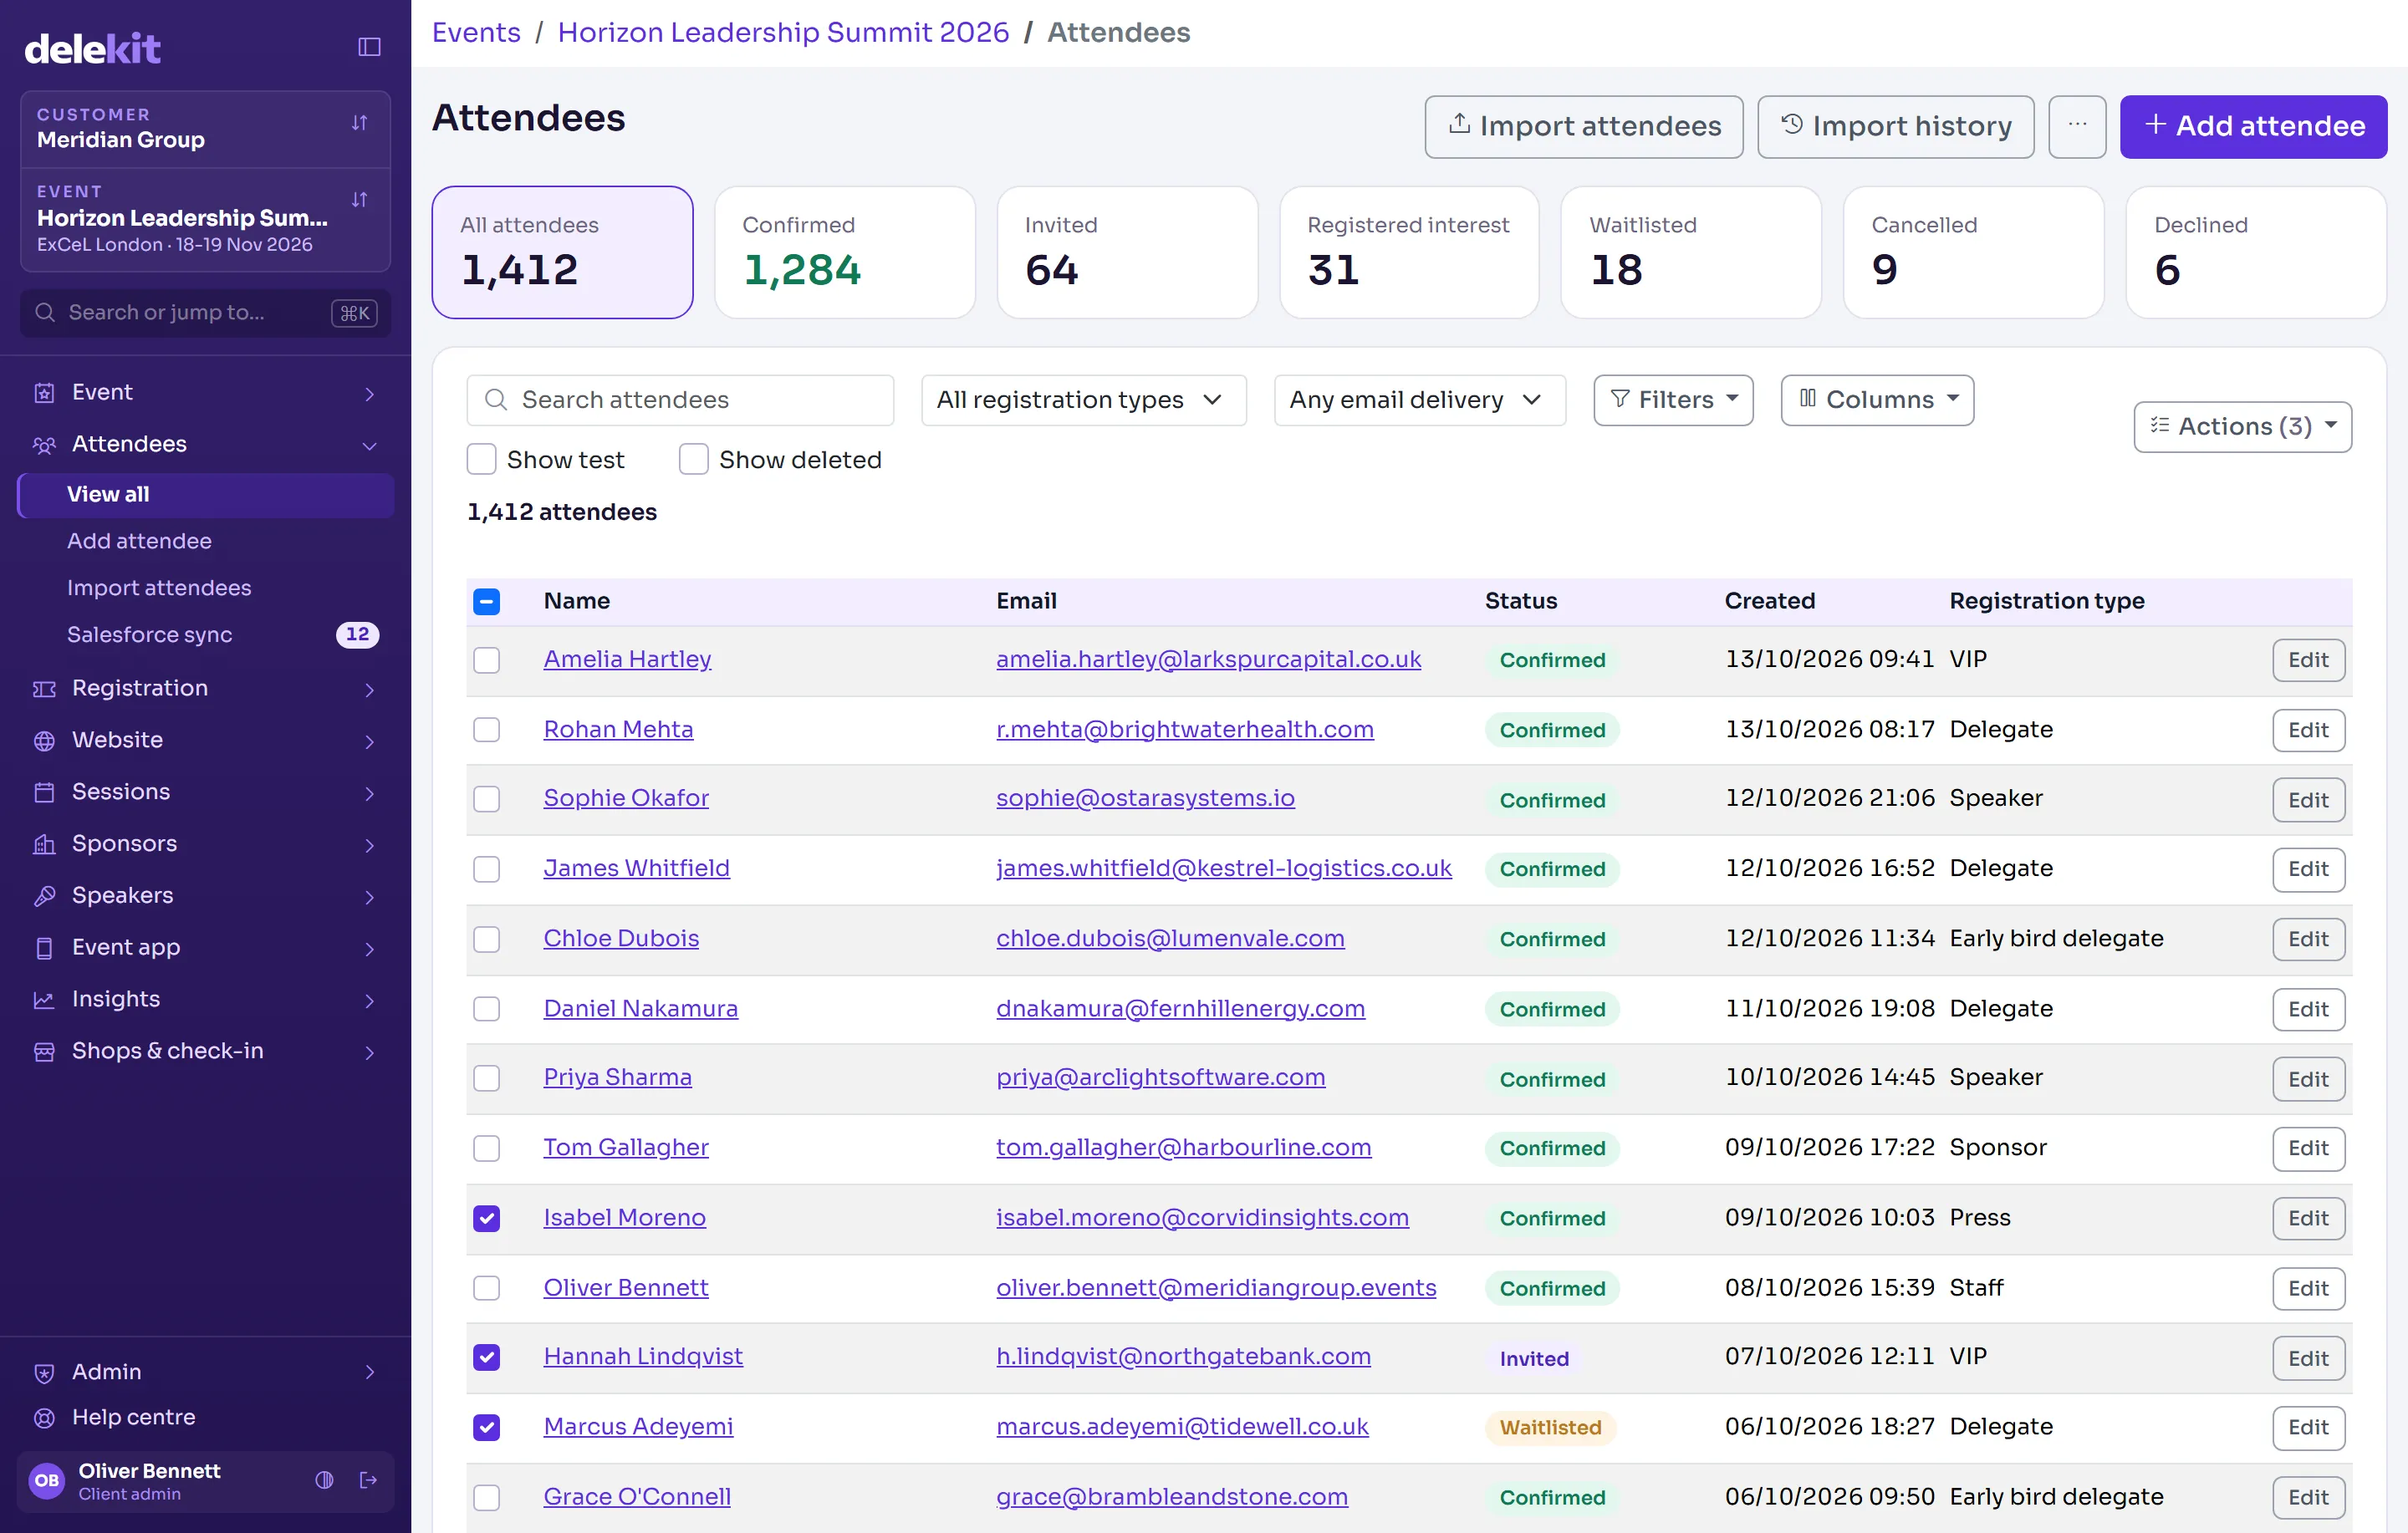Expand the Admin sidebar section
2408x1533 pixels.
[x=205, y=1373]
